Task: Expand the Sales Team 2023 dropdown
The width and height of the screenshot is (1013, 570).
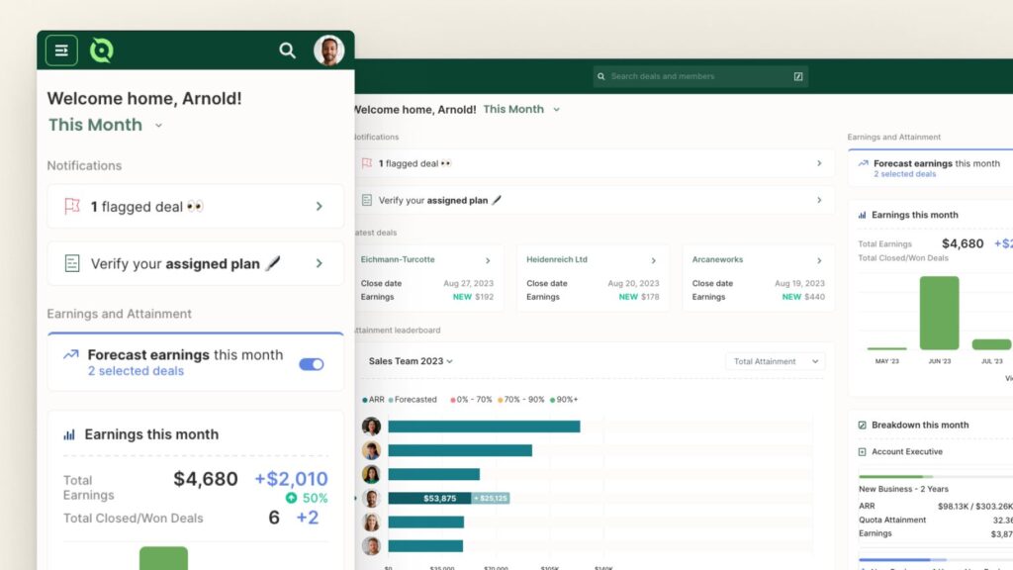Action: coord(411,361)
